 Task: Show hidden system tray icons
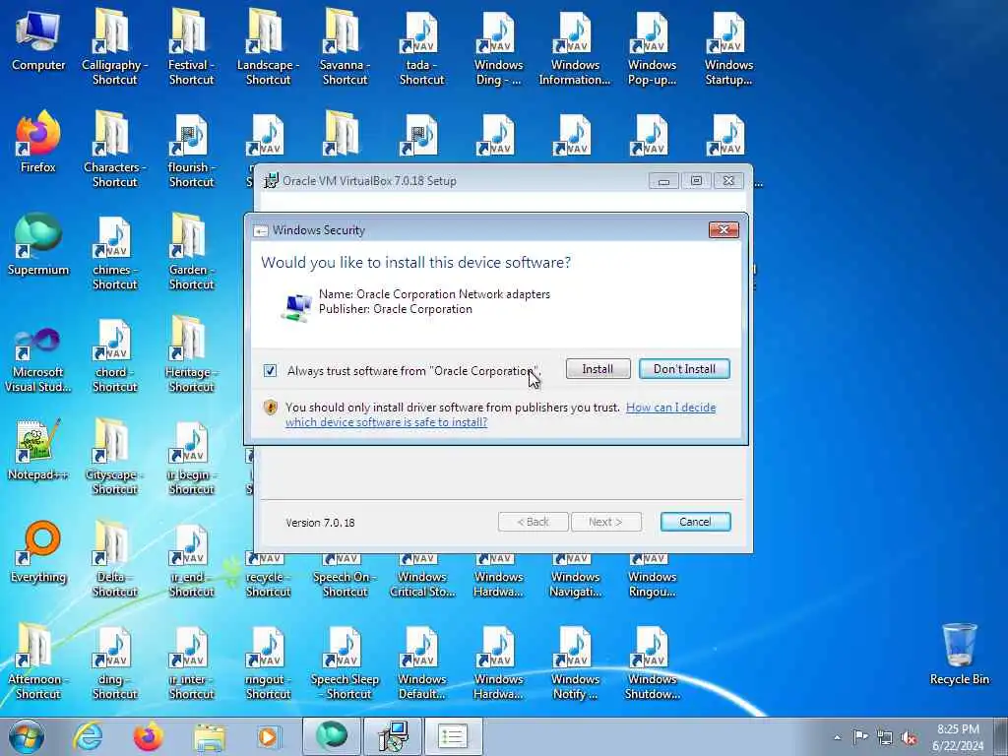pyautogui.click(x=837, y=737)
